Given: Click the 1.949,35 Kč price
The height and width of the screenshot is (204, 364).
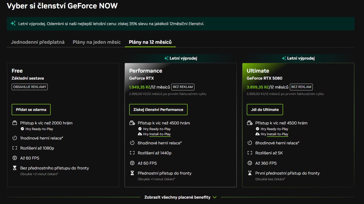Looking at the screenshot, I should (x=140, y=87).
